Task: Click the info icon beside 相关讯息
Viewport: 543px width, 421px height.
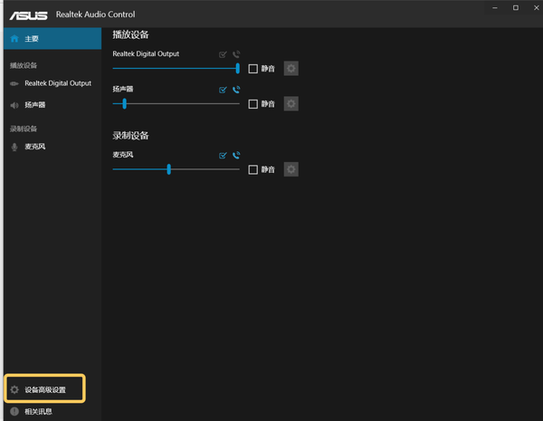Action: [x=14, y=411]
